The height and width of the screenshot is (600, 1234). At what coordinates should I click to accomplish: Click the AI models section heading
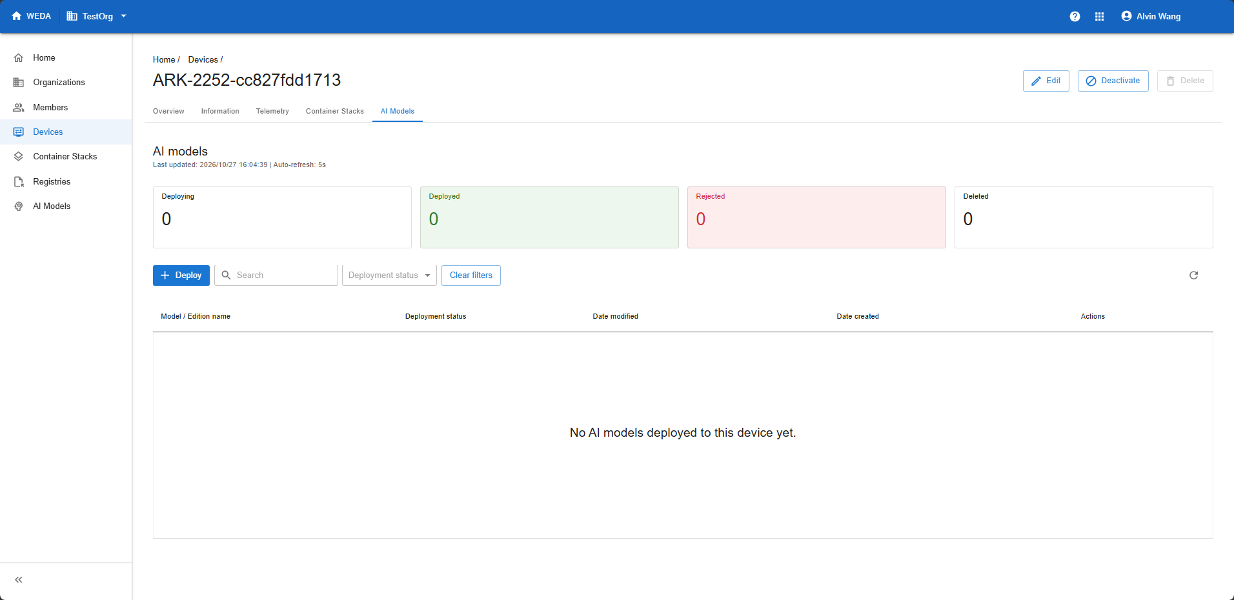(180, 151)
